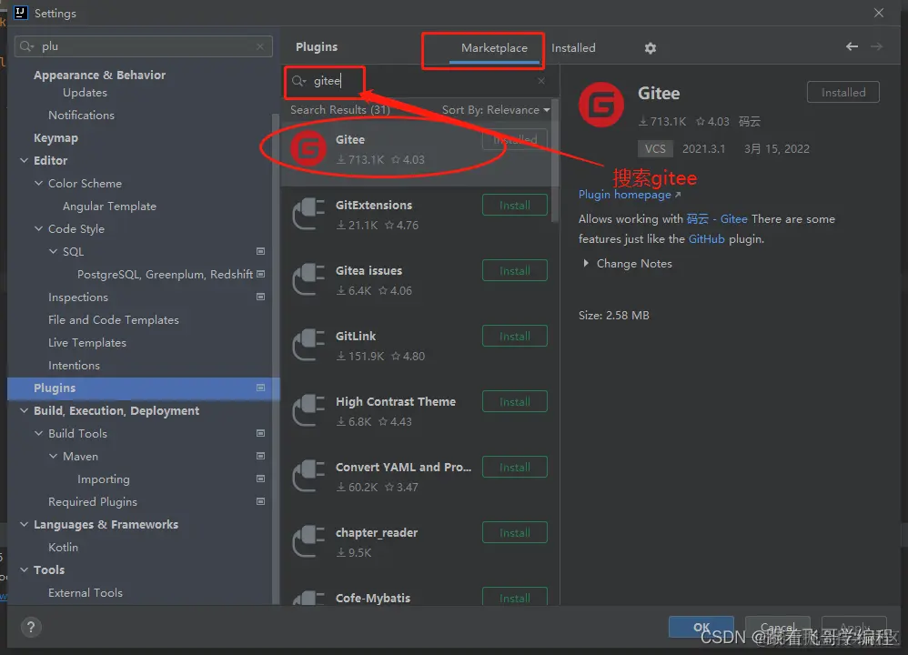Image resolution: width=908 pixels, height=655 pixels.
Task: Collapse Languages & Frameworks section
Action: tap(24, 524)
